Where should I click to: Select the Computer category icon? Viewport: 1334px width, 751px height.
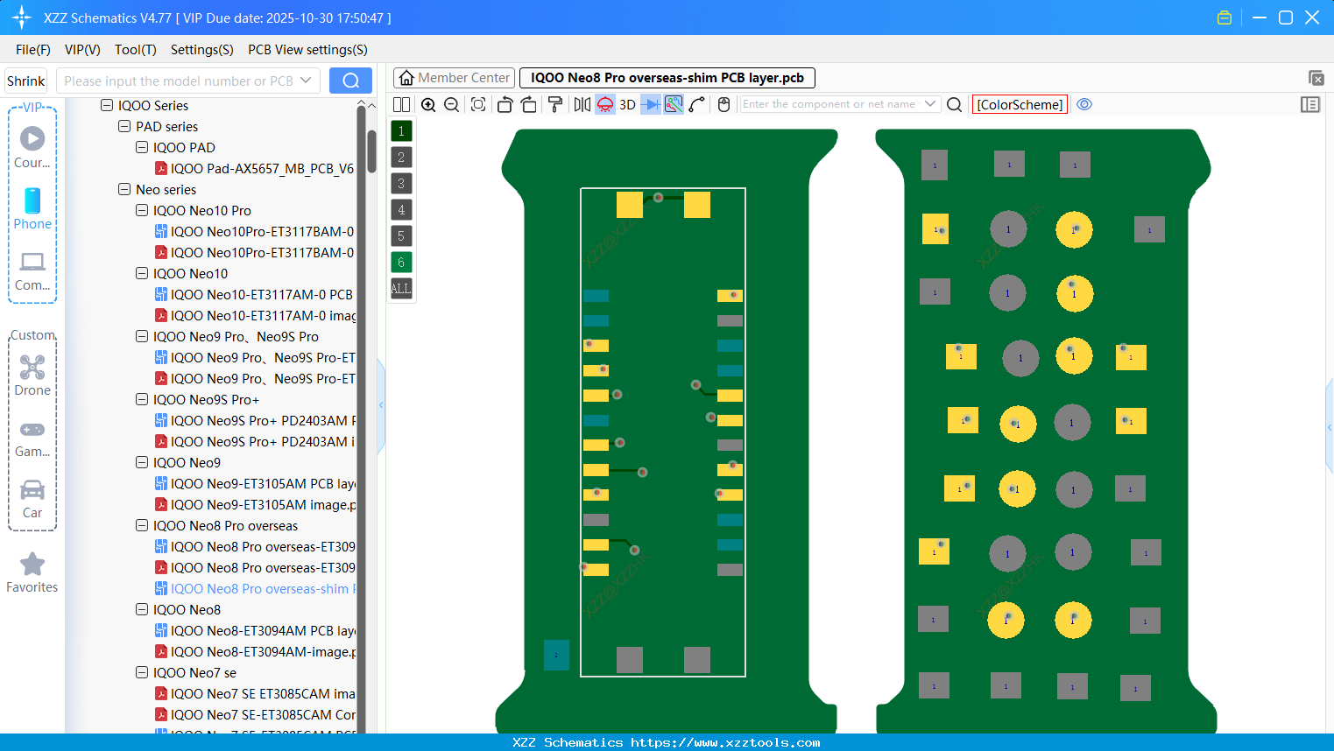[x=32, y=262]
